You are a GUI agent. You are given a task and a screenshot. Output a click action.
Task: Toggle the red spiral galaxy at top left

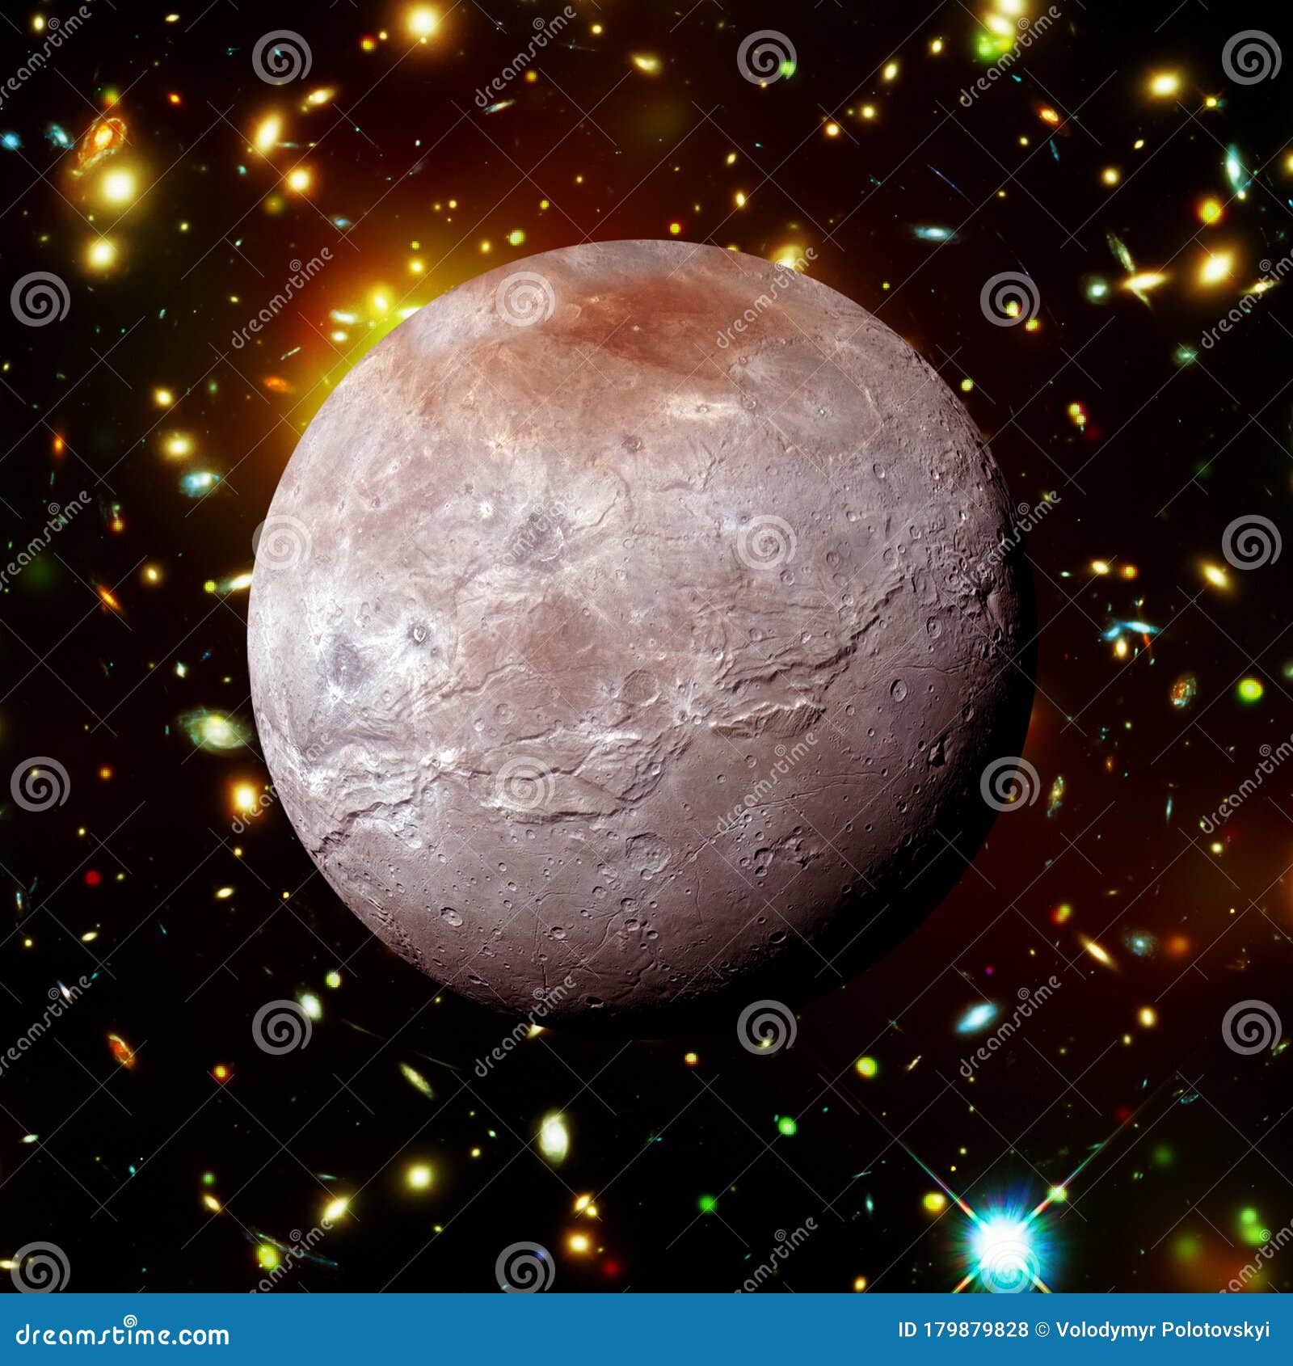pos(105,137)
